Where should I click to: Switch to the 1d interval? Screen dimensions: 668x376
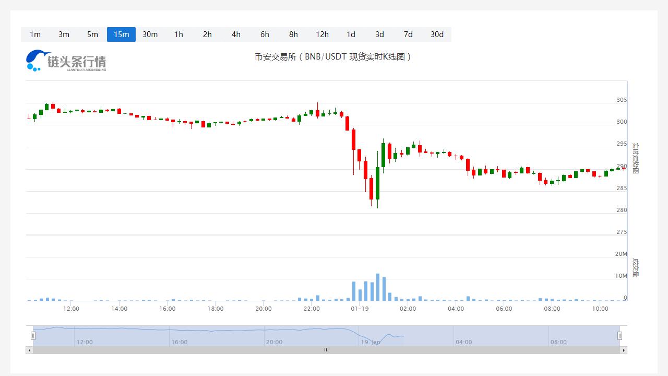(351, 34)
